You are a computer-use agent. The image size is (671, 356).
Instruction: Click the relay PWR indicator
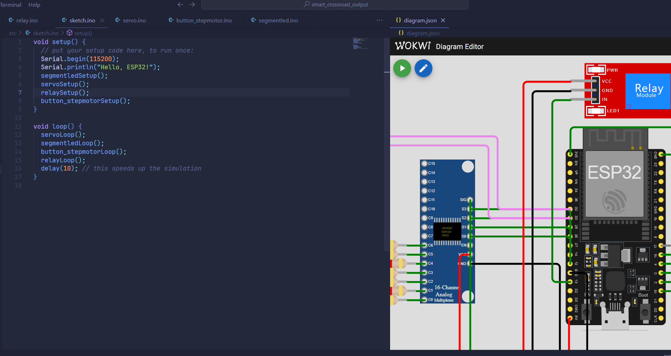tap(596, 69)
